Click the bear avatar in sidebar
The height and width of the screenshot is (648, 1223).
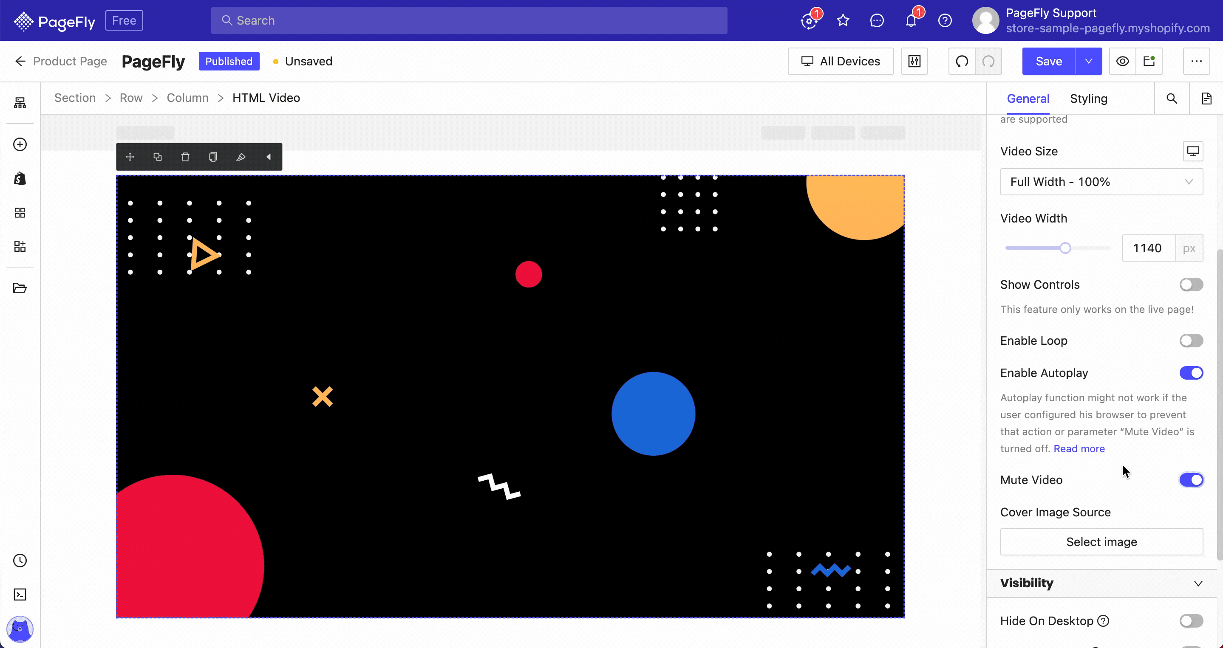coord(20,629)
